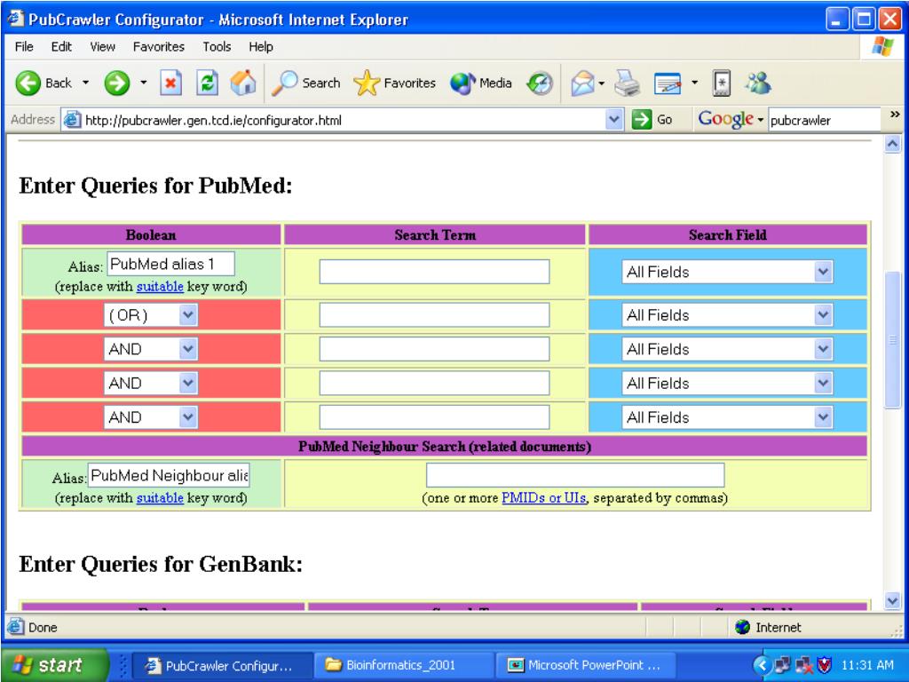Switch to Bioinformatics_2001 taskbar folder

click(404, 666)
